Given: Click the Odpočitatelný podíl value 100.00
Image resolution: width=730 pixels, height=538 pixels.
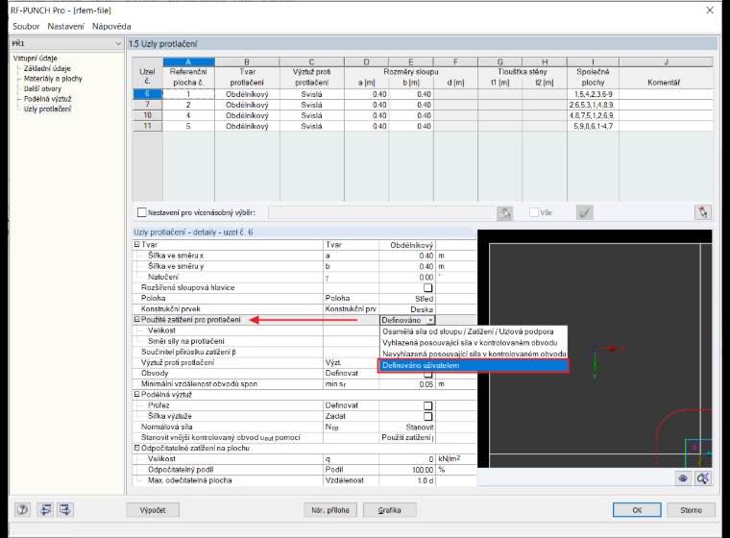Looking at the screenshot, I should click(407, 470).
